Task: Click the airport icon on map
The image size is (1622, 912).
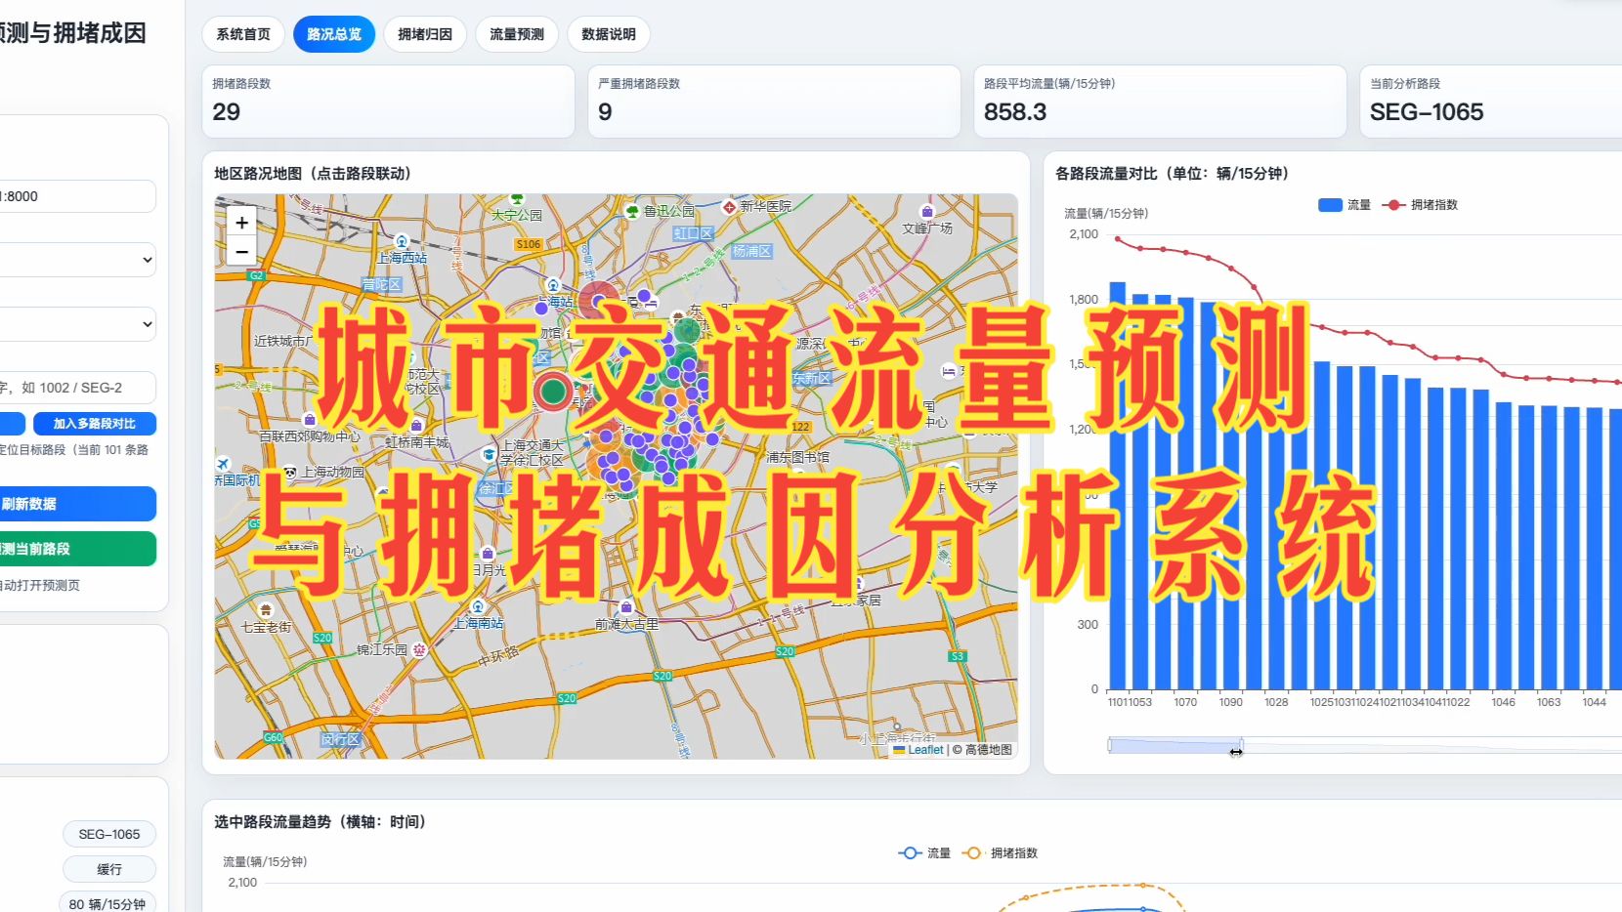Action: tap(223, 464)
